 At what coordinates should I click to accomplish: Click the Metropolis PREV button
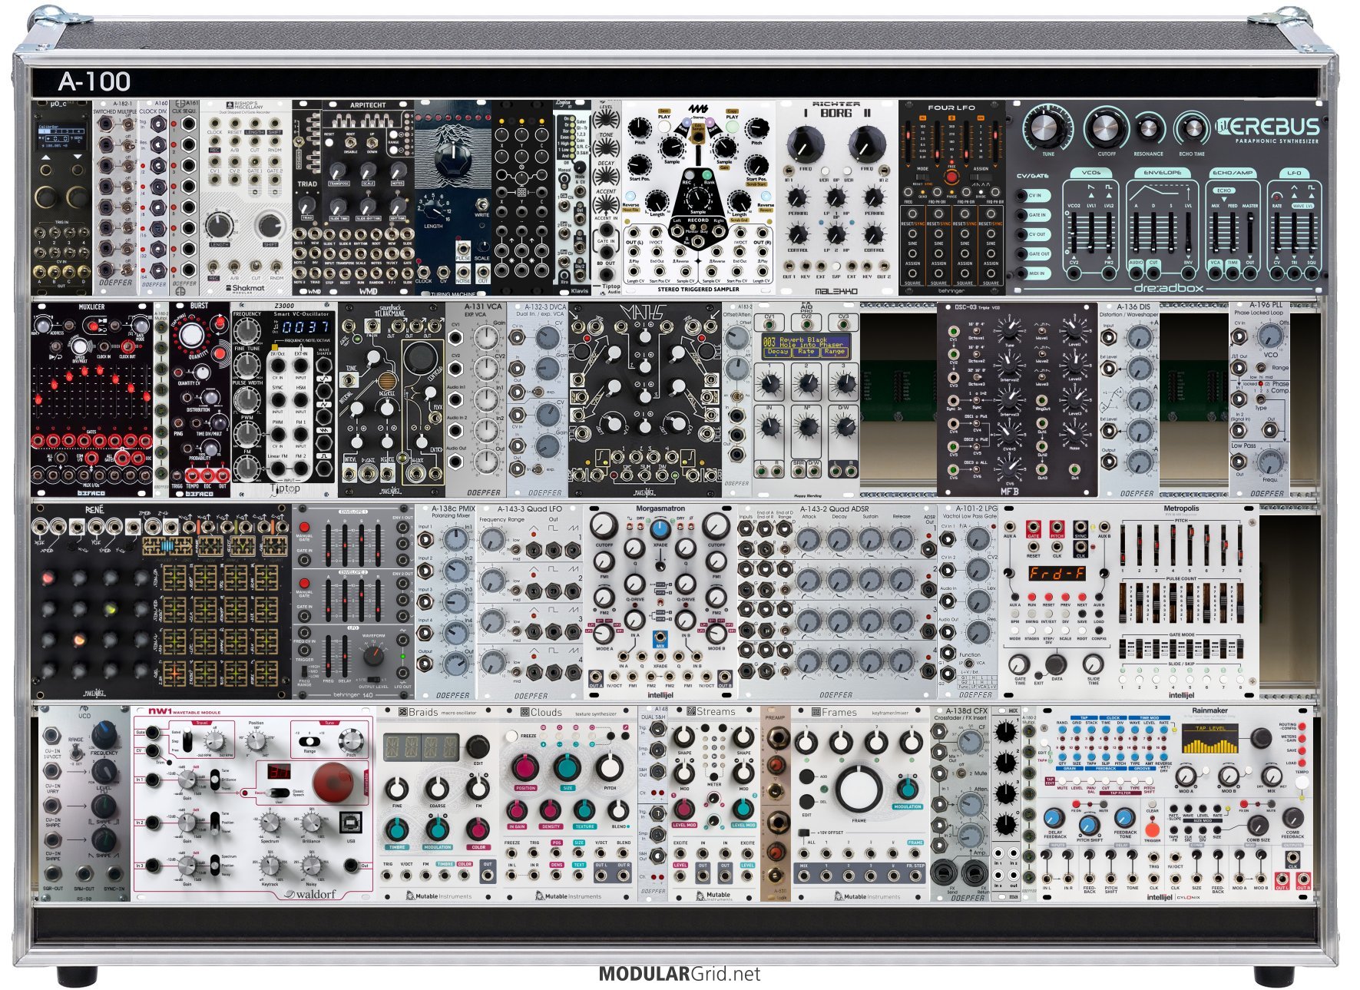1065,597
